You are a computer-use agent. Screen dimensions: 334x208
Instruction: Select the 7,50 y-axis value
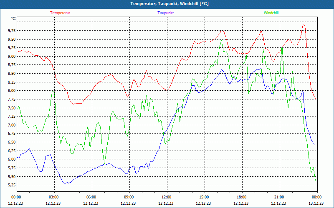12,108
